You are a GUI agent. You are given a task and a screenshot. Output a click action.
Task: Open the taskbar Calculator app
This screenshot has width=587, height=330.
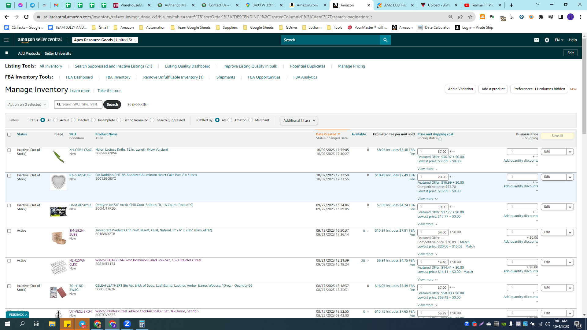tap(142, 324)
